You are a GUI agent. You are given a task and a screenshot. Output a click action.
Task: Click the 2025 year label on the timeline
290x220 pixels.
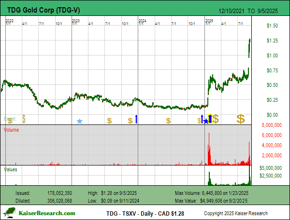click(209, 21)
